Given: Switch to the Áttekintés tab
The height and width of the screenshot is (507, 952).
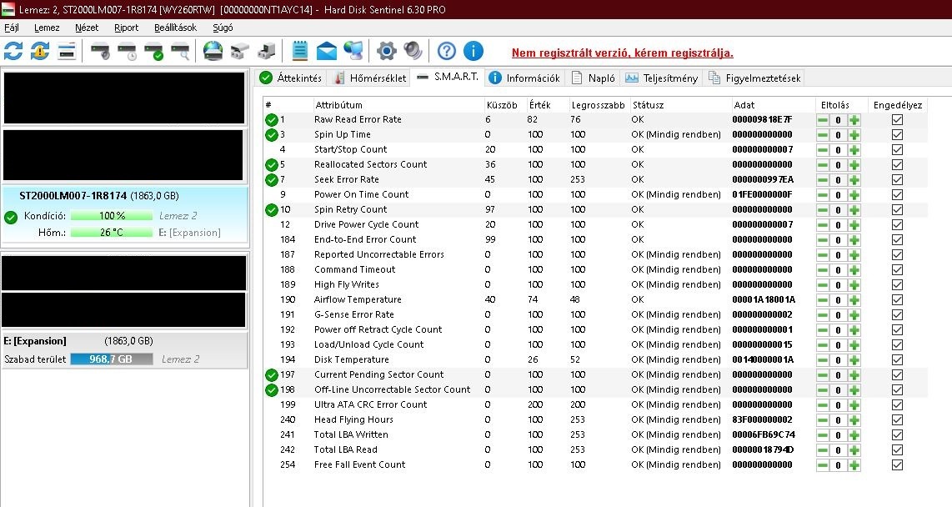Looking at the screenshot, I should pos(291,78).
